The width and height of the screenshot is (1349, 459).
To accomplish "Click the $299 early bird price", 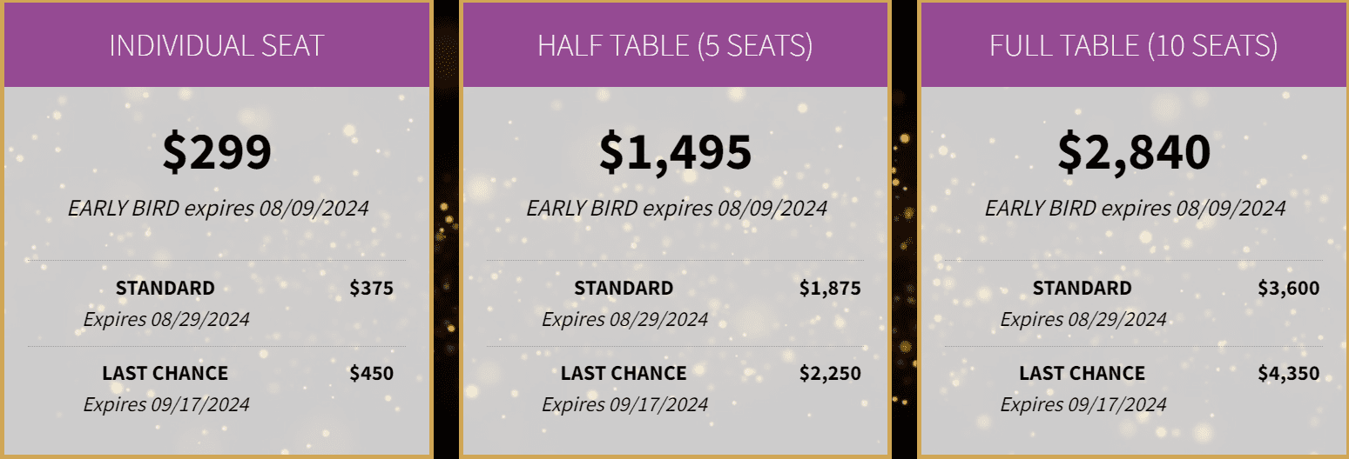I will 217,151.
